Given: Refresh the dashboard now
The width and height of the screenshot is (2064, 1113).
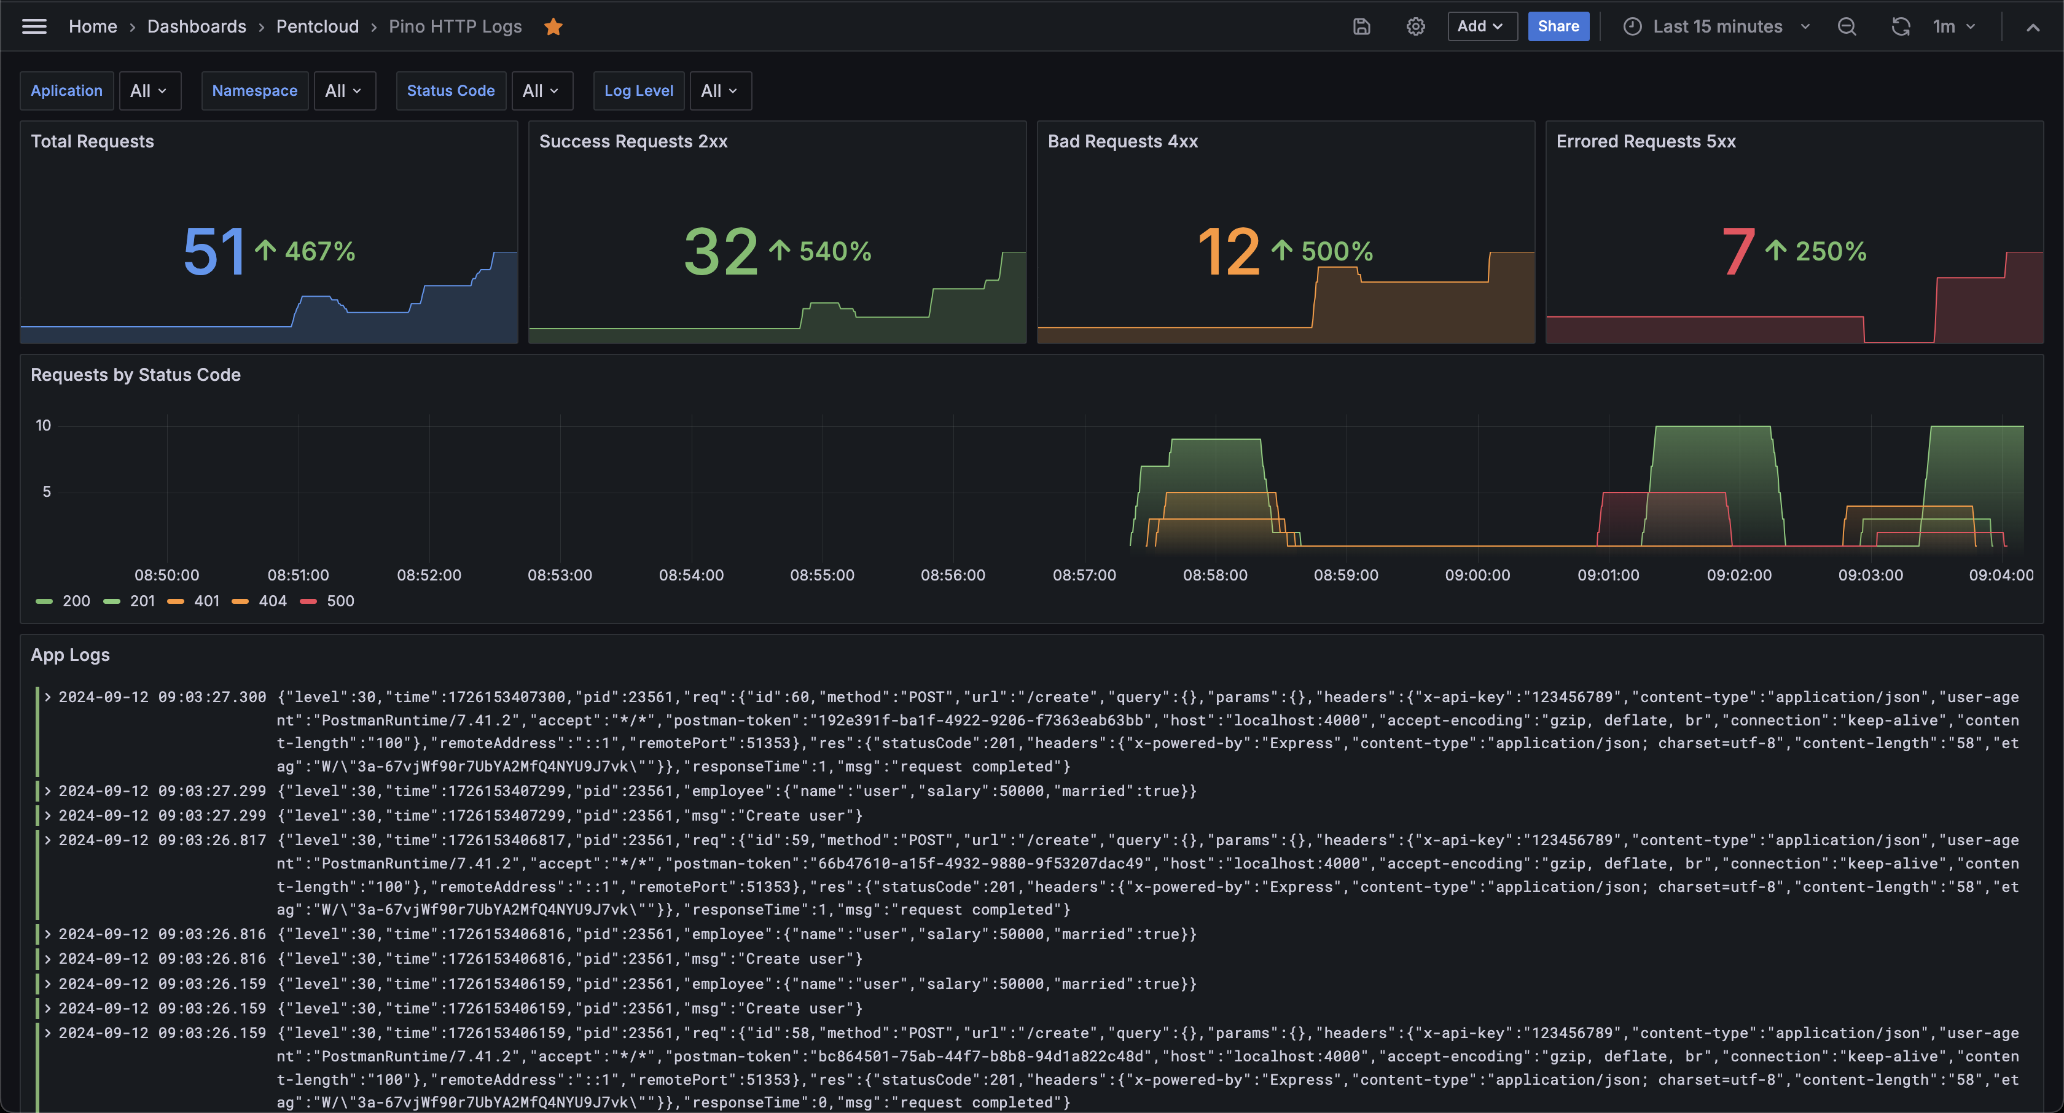Looking at the screenshot, I should point(1900,26).
